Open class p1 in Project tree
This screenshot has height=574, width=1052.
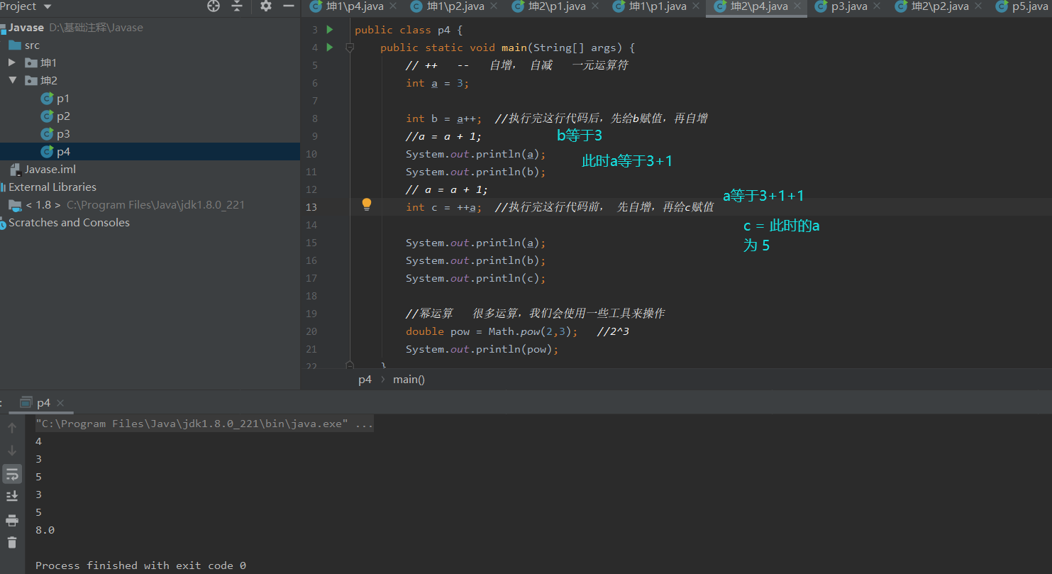63,99
